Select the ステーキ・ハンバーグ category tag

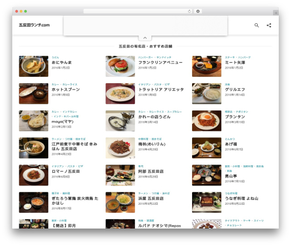click(237, 58)
